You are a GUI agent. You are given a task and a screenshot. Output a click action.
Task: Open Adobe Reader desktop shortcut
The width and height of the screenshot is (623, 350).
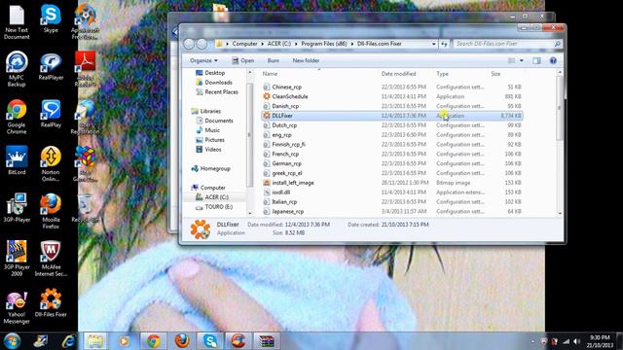coord(85,69)
